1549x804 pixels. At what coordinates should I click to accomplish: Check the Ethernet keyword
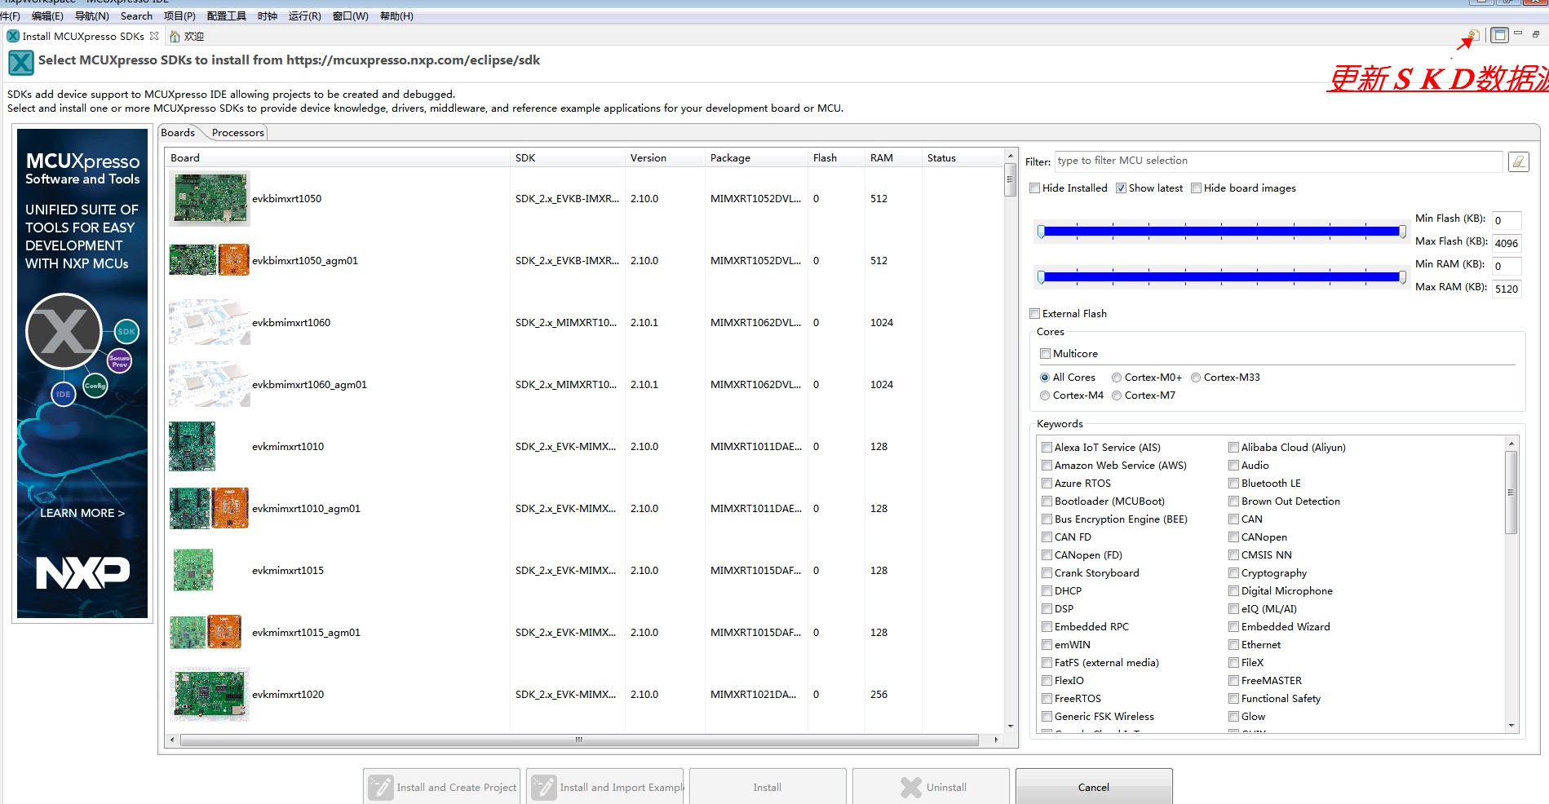1233,645
